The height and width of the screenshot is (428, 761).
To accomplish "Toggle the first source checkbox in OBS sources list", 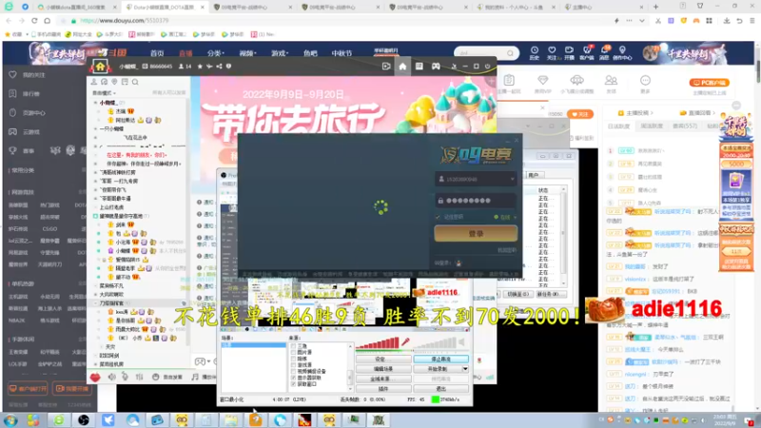I will click(x=293, y=346).
